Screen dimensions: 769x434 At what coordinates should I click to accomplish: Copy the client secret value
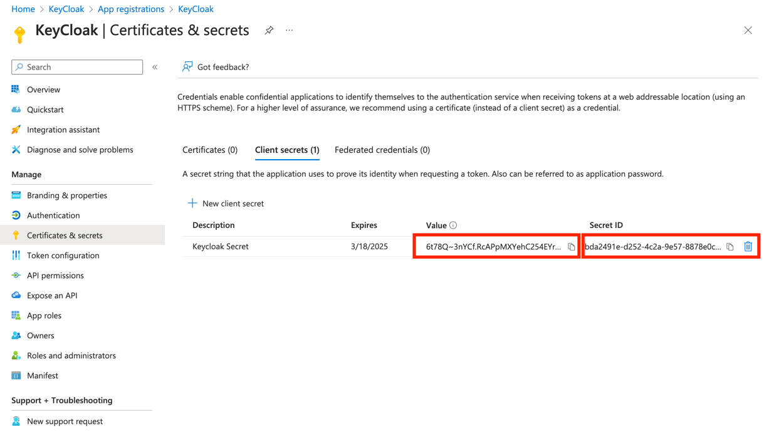[x=571, y=247]
